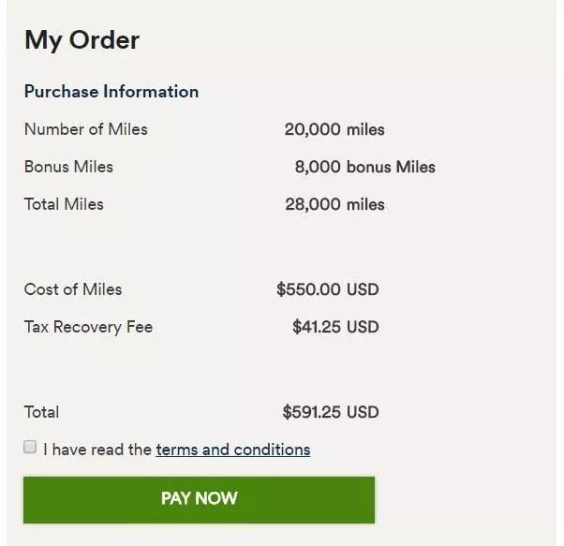Select the Total Miles label
Image resolution: width=564 pixels, height=546 pixels.
[64, 204]
